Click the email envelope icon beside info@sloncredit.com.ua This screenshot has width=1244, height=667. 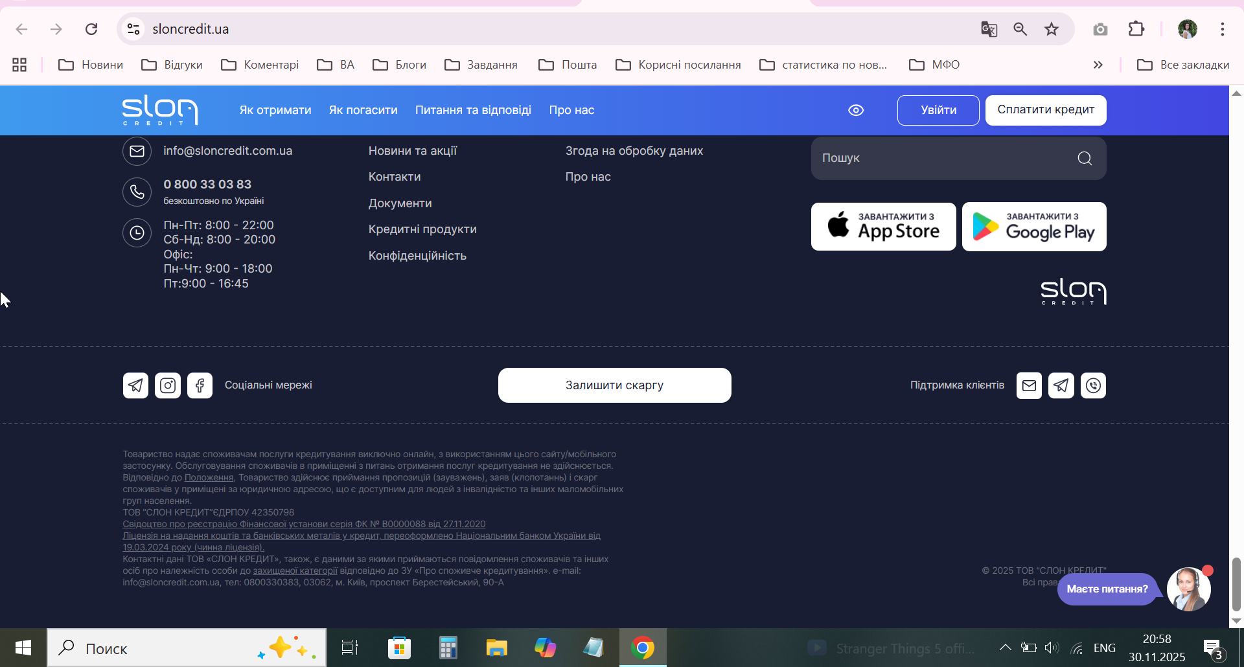click(137, 151)
